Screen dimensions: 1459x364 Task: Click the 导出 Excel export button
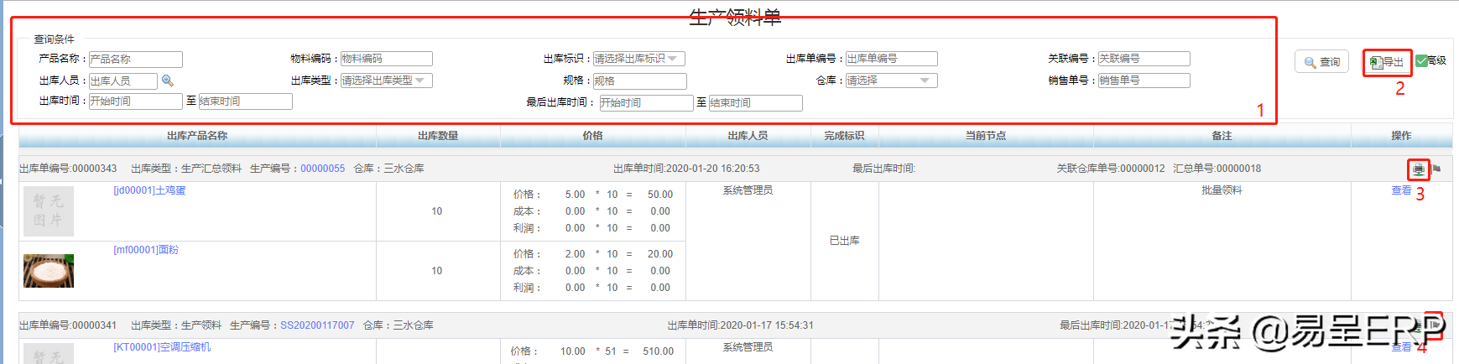[x=1387, y=62]
